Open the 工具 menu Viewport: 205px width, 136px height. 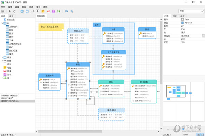coord(31,7)
